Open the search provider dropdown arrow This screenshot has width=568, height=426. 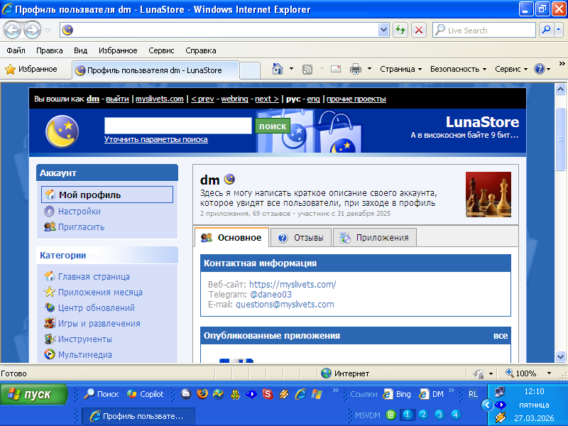(x=559, y=30)
